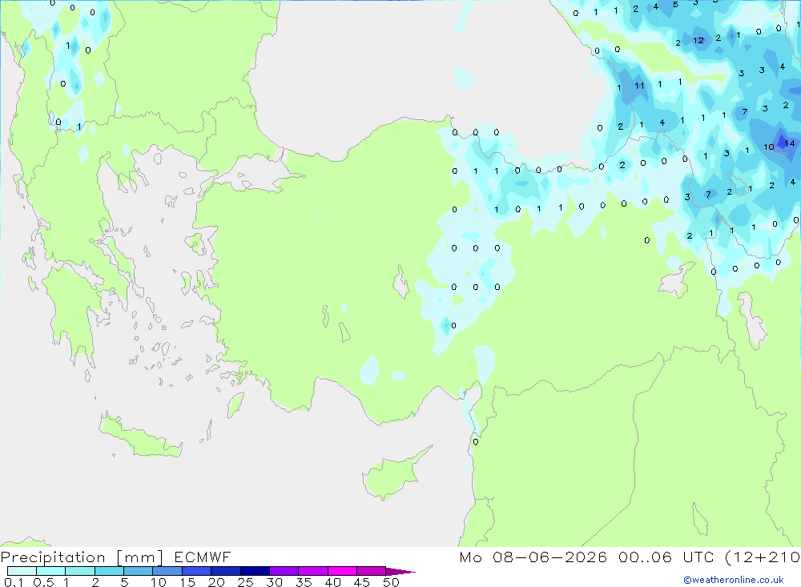The width and height of the screenshot is (801, 587).
Task: Click the 'Precipitation [mm]' title text
Action: click(82, 557)
